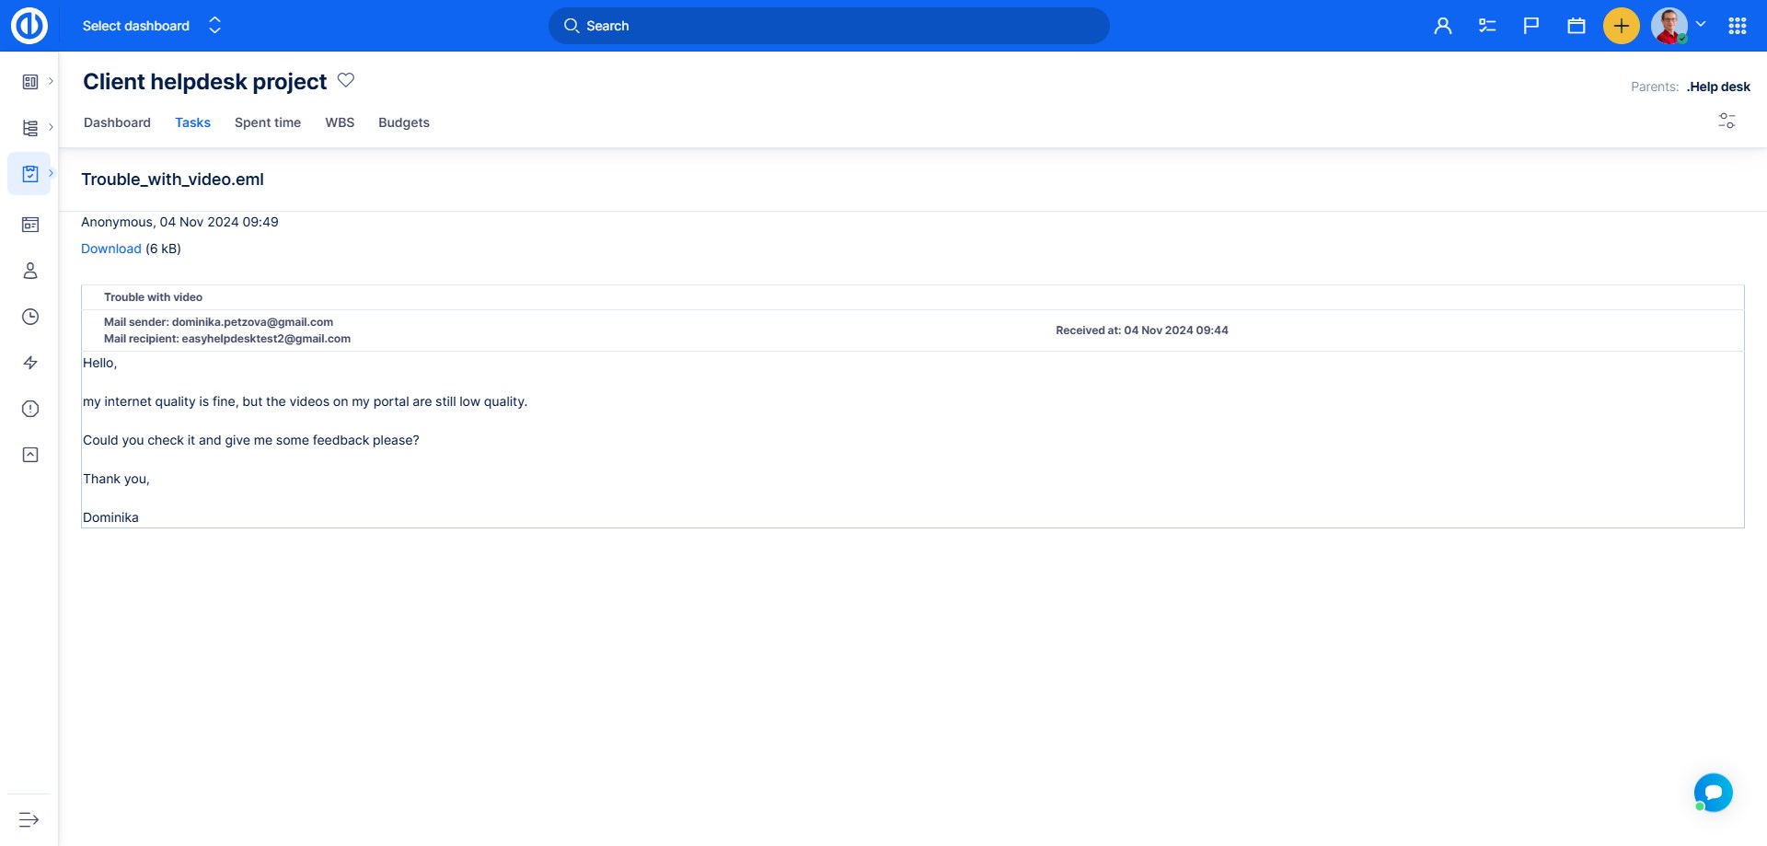The image size is (1767, 846).
Task: Click the flag icon in top bar
Action: coord(1531,26)
